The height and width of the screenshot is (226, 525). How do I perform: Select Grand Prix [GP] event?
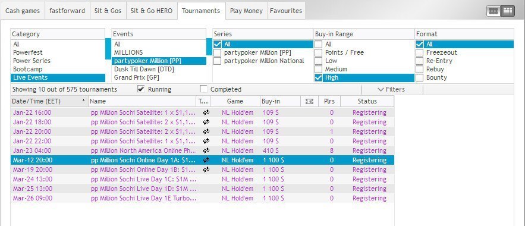(159, 78)
